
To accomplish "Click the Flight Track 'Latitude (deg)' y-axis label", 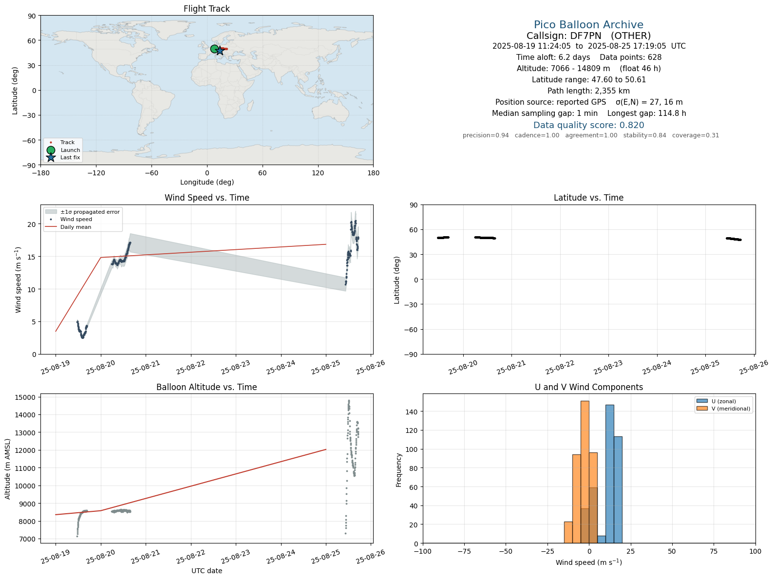I will coord(15,91).
